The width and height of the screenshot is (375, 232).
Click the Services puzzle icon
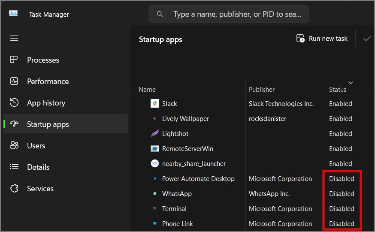pos(14,188)
